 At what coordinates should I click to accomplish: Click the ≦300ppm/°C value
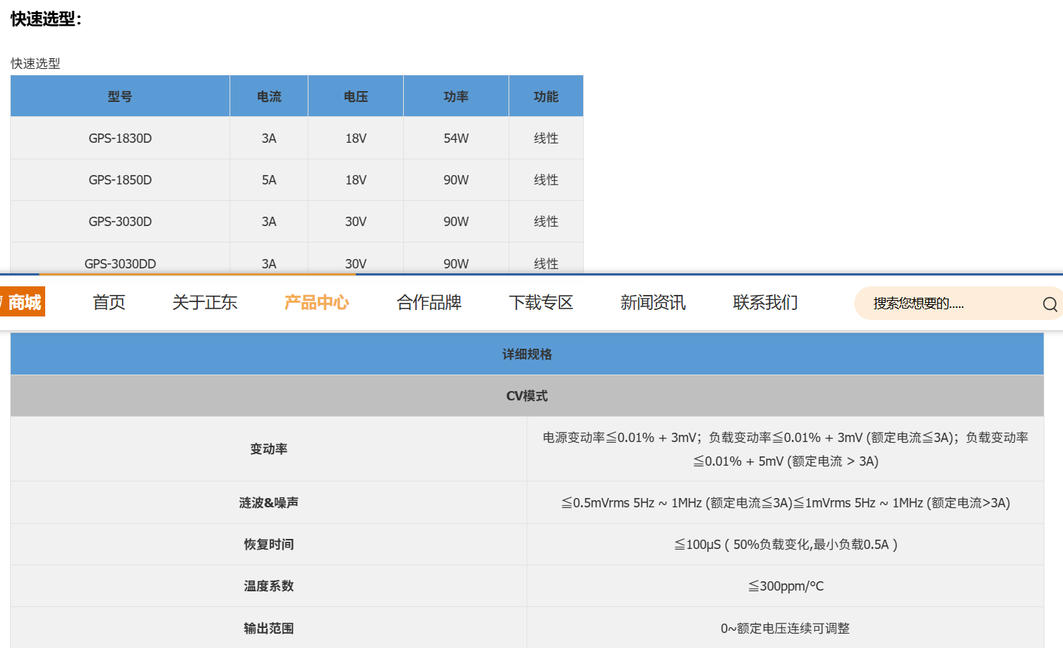click(785, 586)
